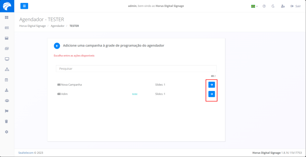Click Sair to log out

[296, 6]
